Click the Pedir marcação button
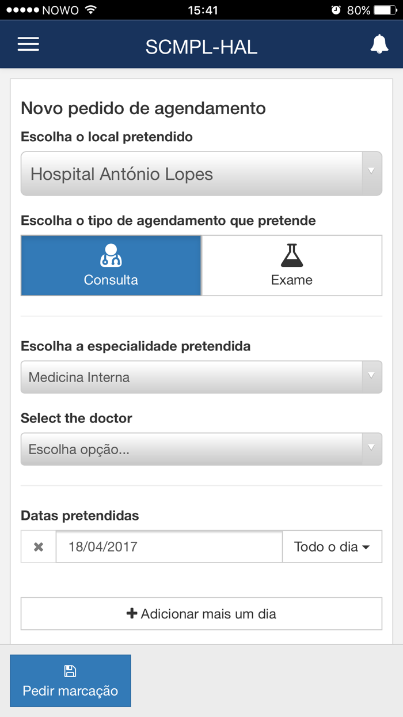This screenshot has width=403, height=717. [70, 681]
